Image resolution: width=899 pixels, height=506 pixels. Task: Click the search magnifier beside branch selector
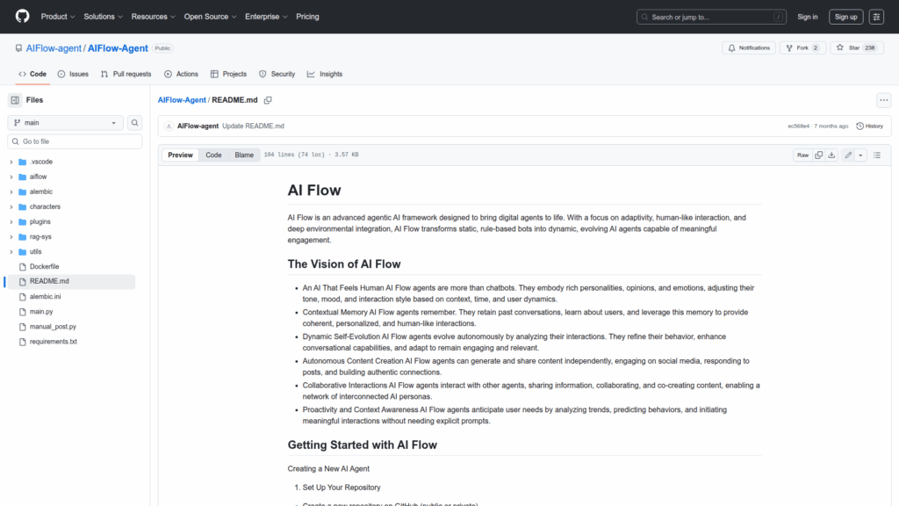(135, 123)
